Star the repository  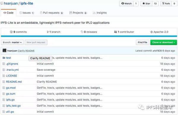click(x=146, y=4)
